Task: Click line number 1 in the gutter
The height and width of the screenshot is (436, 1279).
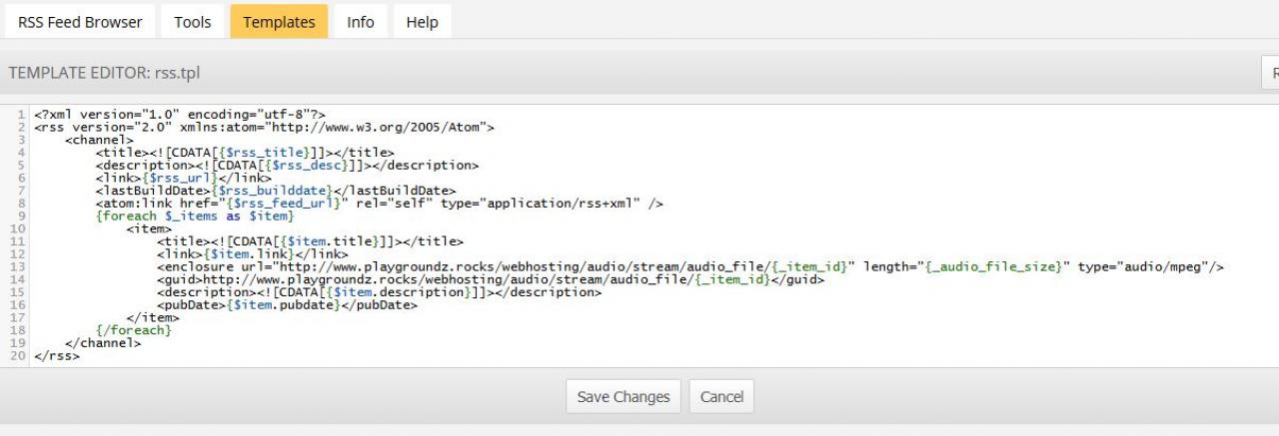Action: (21, 115)
